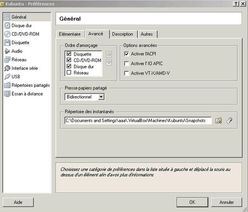Open the Disque dur settings category
Image resolution: width=248 pixels, height=212 pixels.
coord(21,26)
